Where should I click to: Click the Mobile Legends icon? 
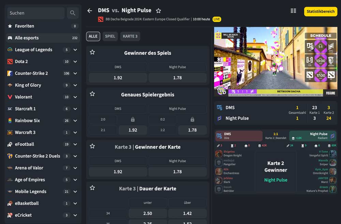pos(10,192)
